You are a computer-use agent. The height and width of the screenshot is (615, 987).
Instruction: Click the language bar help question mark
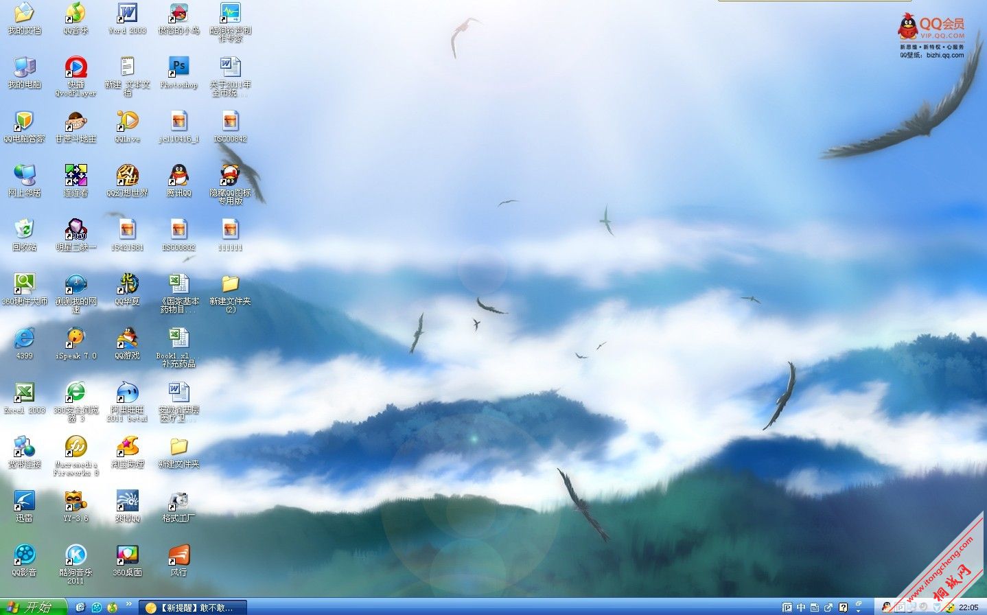[x=842, y=607]
